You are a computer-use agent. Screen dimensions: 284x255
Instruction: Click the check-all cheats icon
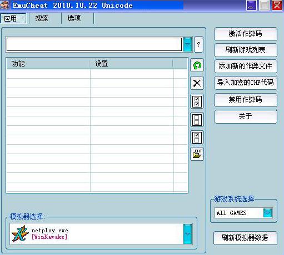[x=197, y=101]
